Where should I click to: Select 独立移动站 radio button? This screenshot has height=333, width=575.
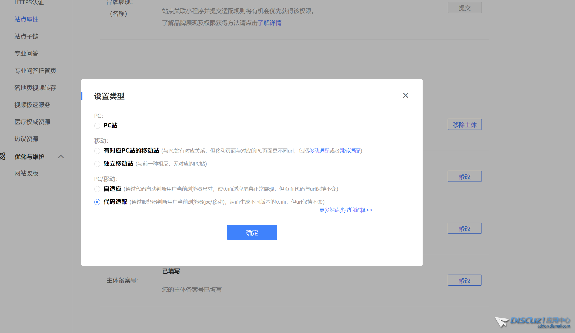tap(97, 164)
